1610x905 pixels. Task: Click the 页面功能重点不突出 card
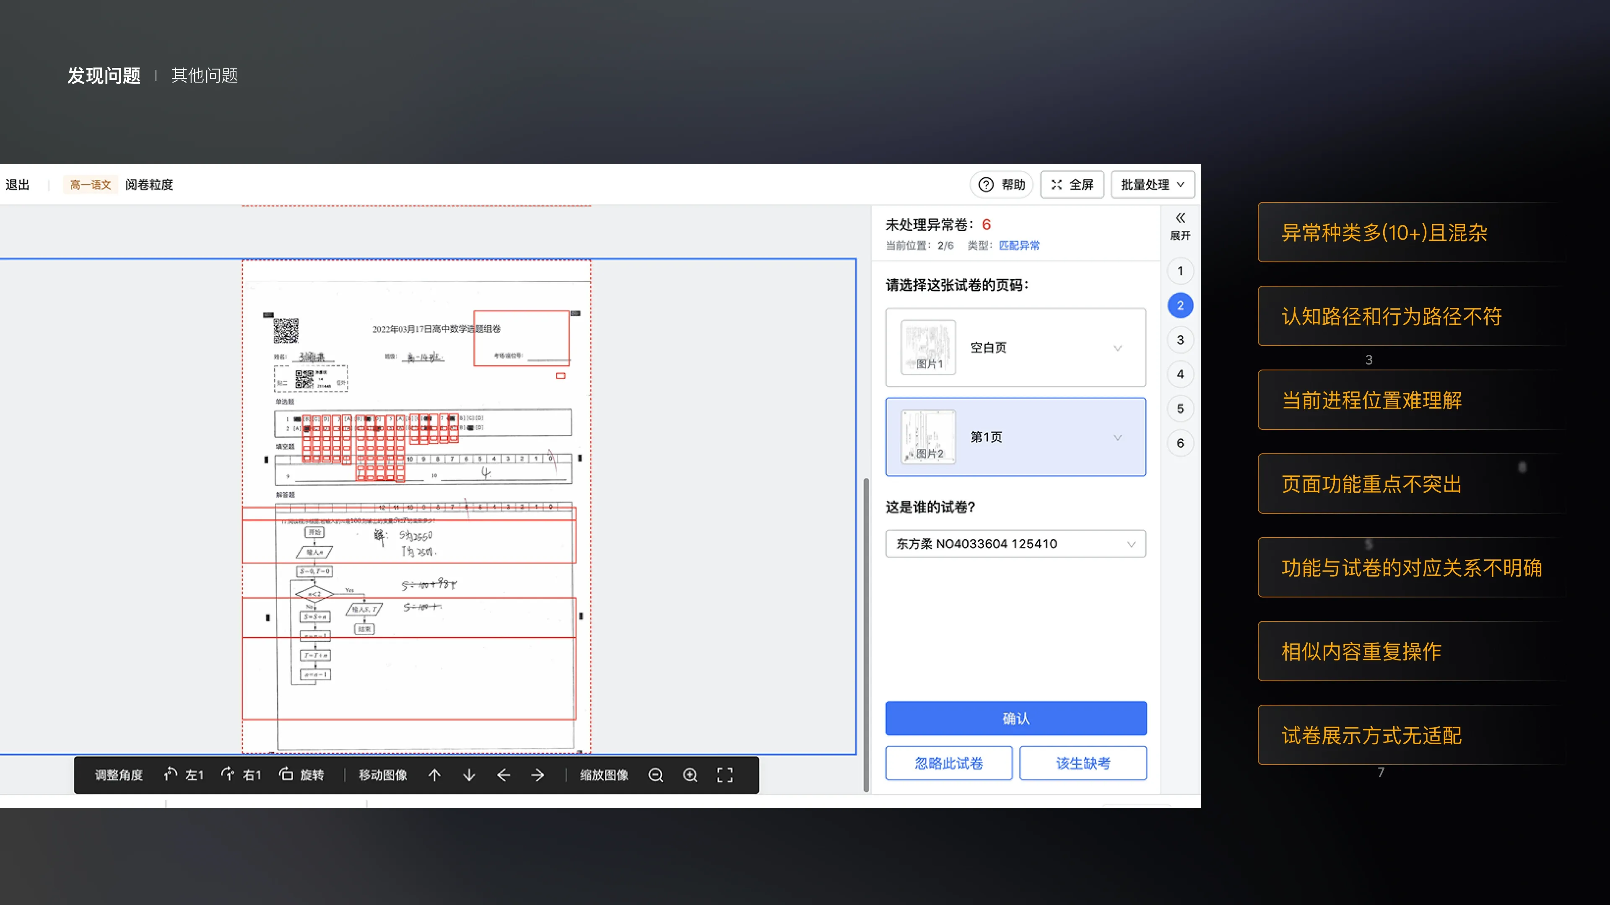pyautogui.click(x=1413, y=484)
